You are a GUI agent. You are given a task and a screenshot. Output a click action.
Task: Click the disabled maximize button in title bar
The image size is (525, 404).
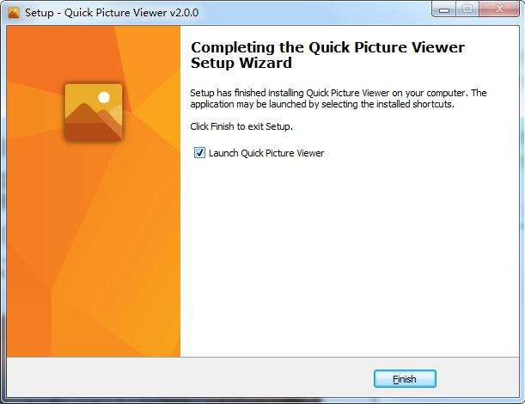(467, 9)
